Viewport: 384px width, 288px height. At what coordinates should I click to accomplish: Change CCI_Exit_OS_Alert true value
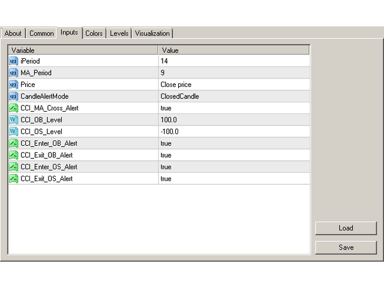click(x=234, y=179)
